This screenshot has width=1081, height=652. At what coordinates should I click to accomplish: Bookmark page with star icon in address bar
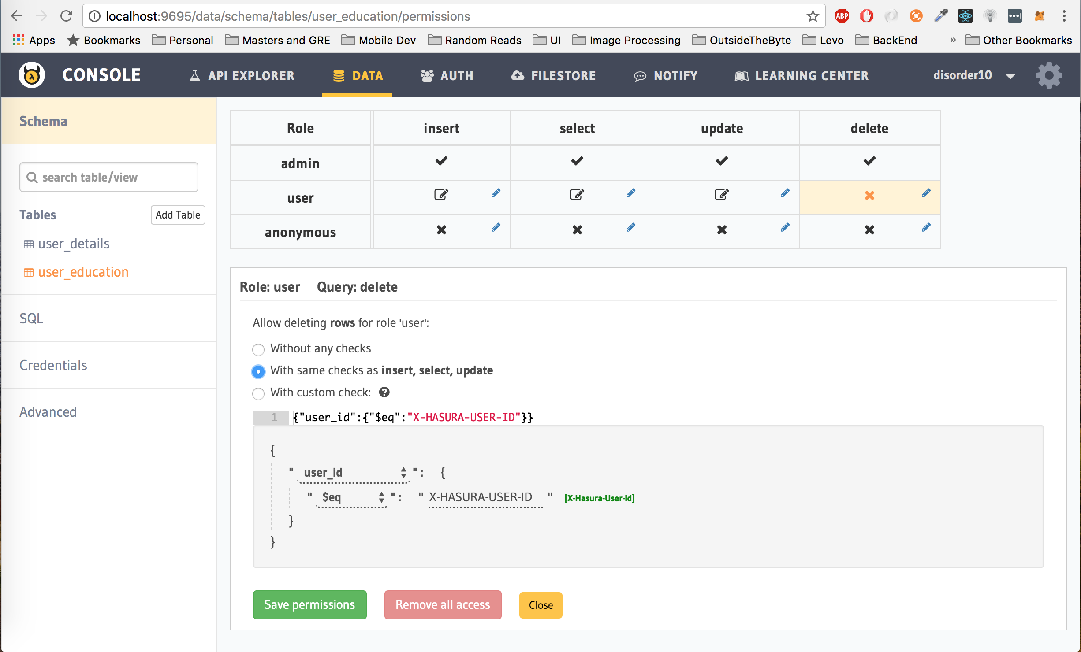pyautogui.click(x=813, y=16)
